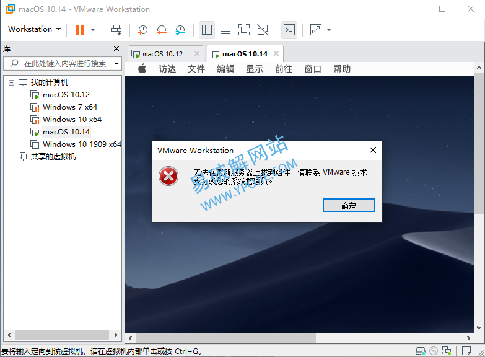Click the VM view scroll down arrow
The height and width of the screenshot is (357, 485).
point(479,328)
